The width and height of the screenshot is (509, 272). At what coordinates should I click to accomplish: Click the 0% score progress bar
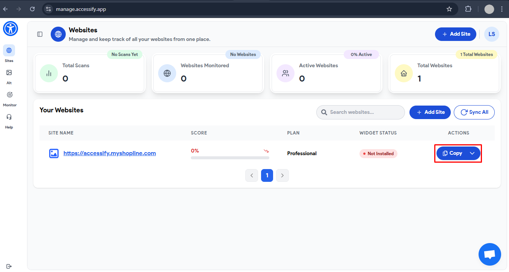[x=230, y=157]
